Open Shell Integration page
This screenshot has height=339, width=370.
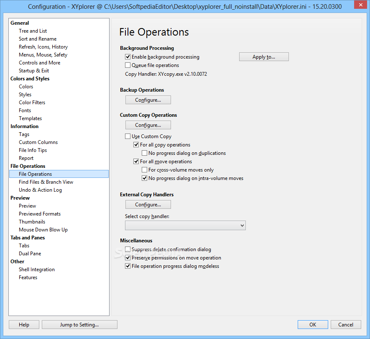(x=37, y=270)
